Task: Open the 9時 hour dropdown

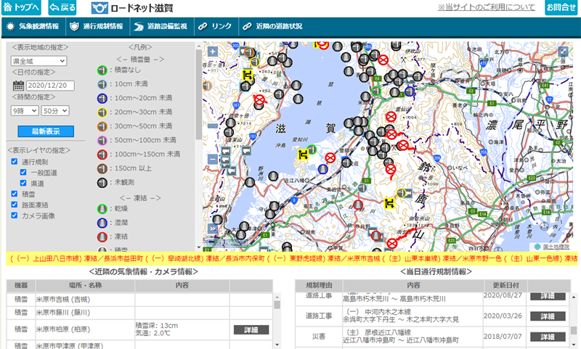Action: [x=24, y=110]
